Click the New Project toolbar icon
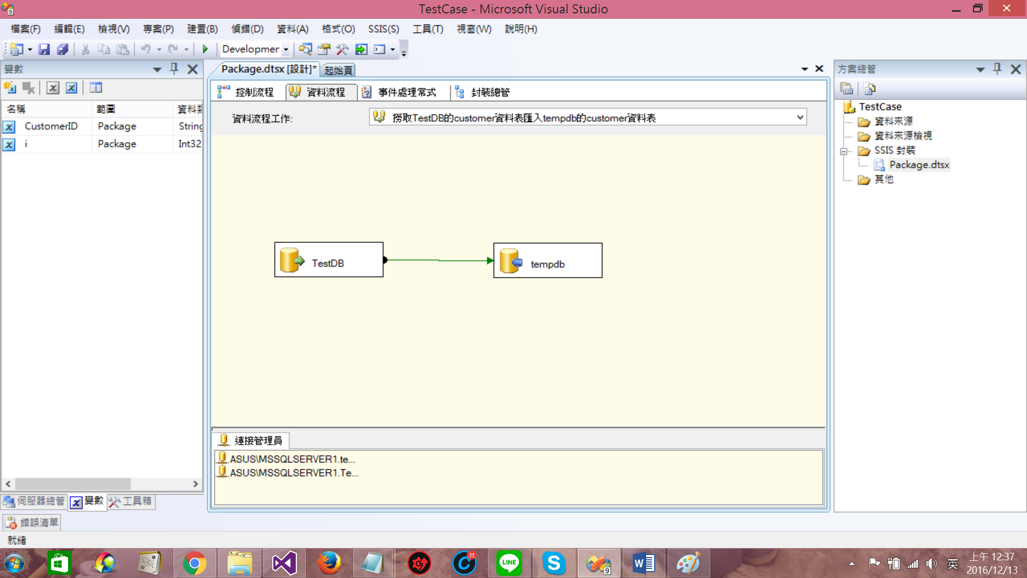The width and height of the screenshot is (1027, 578). (17, 49)
